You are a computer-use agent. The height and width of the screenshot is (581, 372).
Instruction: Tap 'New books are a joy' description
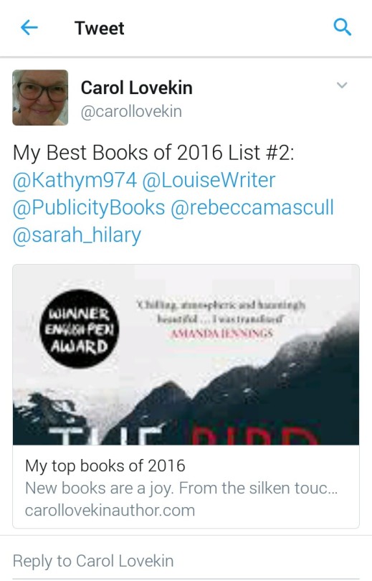pos(181,488)
